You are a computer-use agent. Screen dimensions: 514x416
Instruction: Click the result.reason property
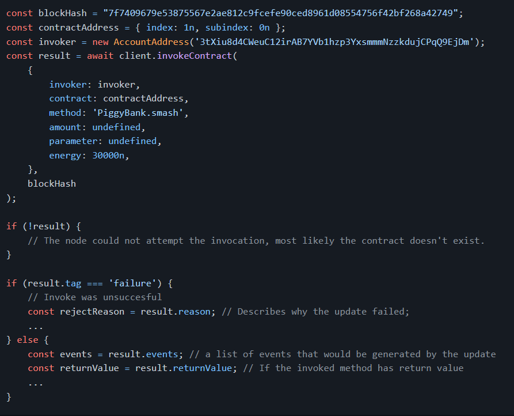coord(176,312)
